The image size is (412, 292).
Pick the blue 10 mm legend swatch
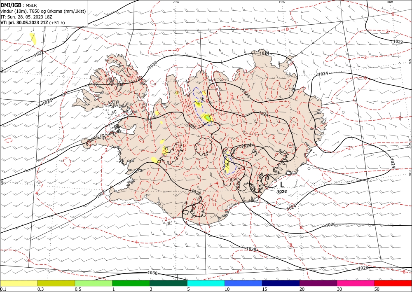point(243,283)
